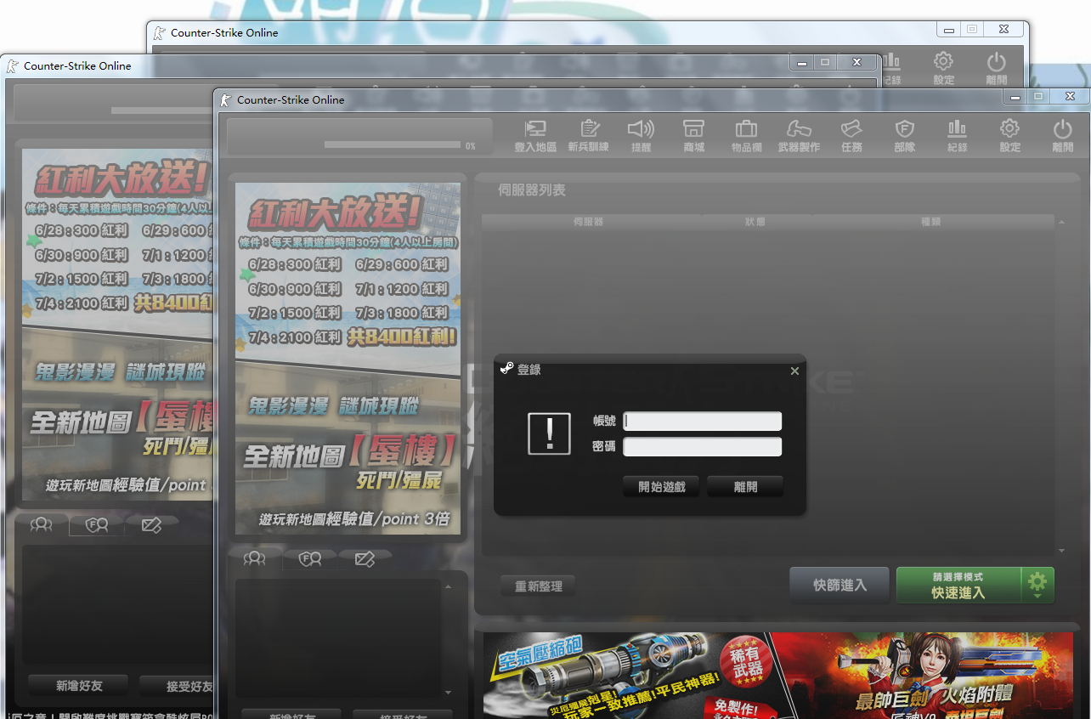Image resolution: width=1091 pixels, height=719 pixels.
Task: Click 離開 power icon in front window toolbar
Action: (x=1062, y=136)
